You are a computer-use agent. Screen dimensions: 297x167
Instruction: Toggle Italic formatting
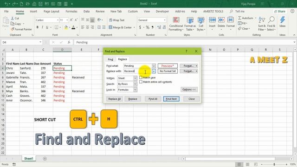42,27
